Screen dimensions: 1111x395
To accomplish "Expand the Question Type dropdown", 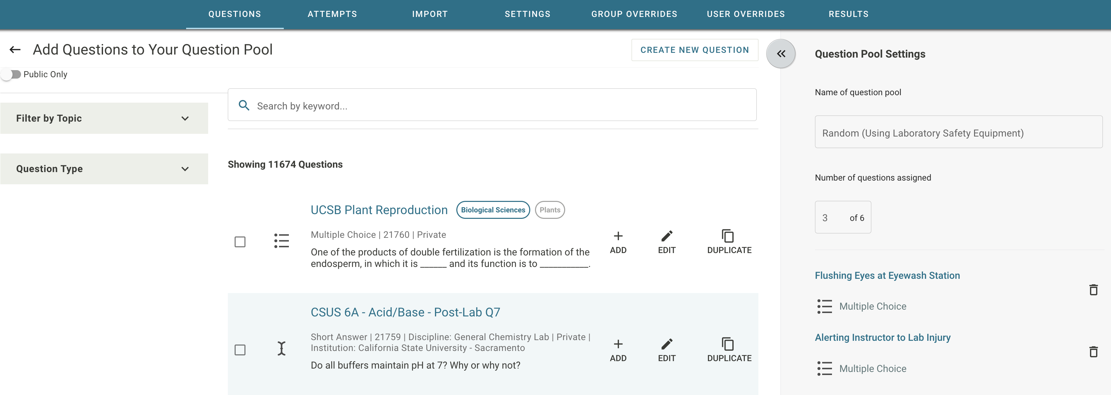I will 104,169.
